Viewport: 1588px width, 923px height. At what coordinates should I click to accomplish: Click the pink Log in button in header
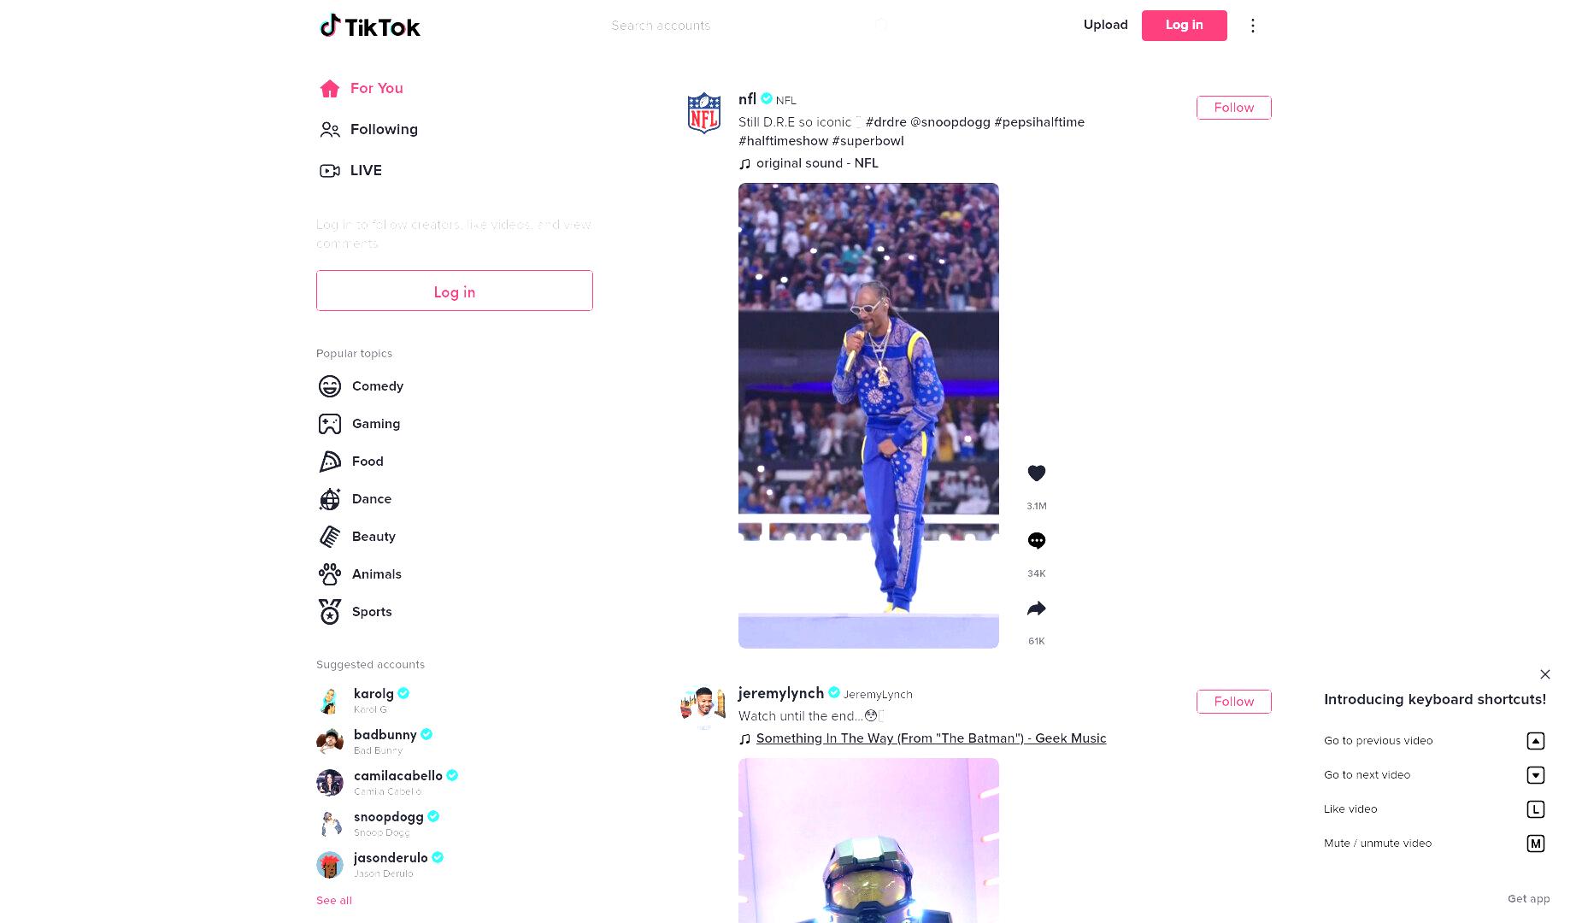pos(1184,26)
